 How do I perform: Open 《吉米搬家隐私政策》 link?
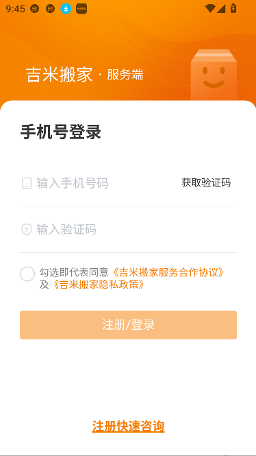tap(99, 285)
